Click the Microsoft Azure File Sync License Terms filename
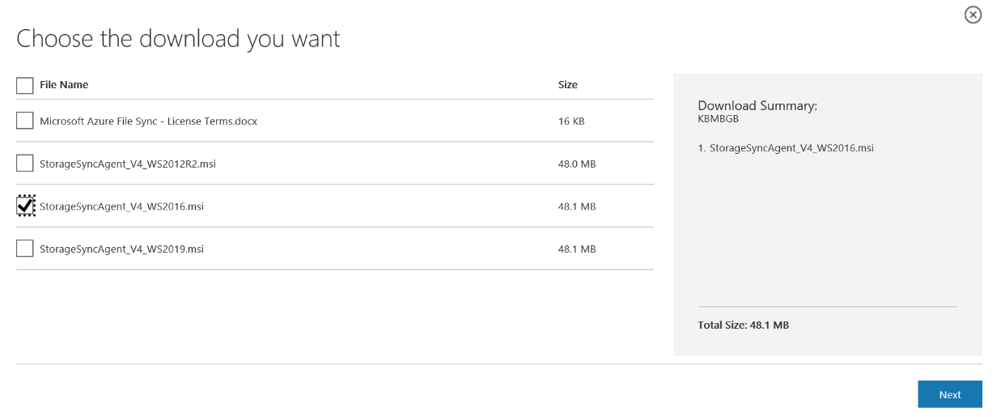Viewport: 1001px width, 417px height. point(148,121)
